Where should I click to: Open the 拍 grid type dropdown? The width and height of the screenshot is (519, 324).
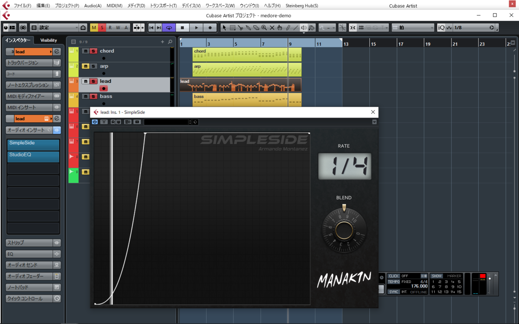point(413,28)
